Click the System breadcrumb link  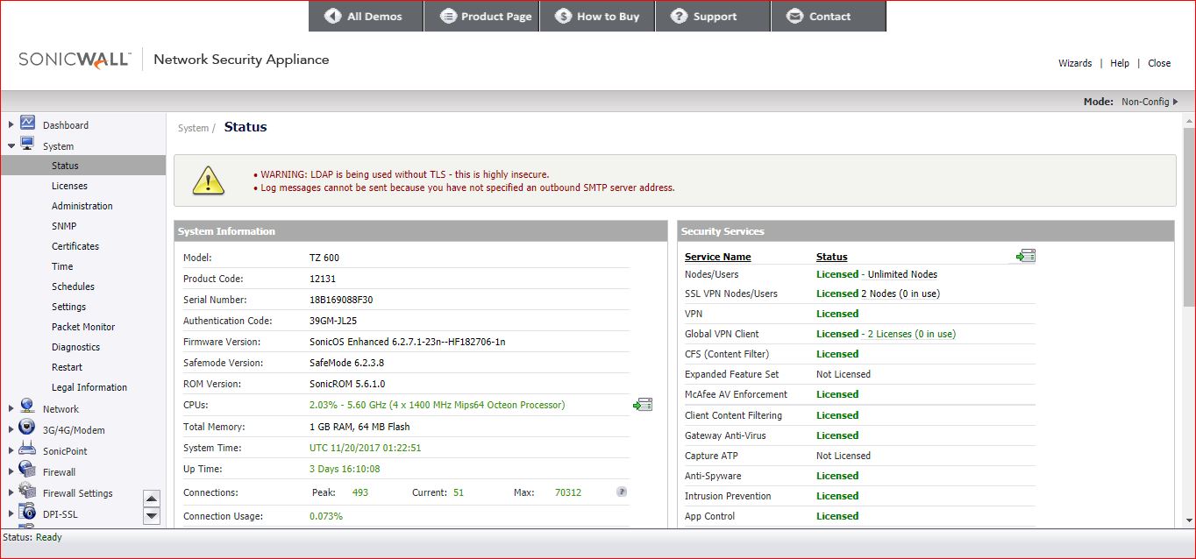coord(193,128)
